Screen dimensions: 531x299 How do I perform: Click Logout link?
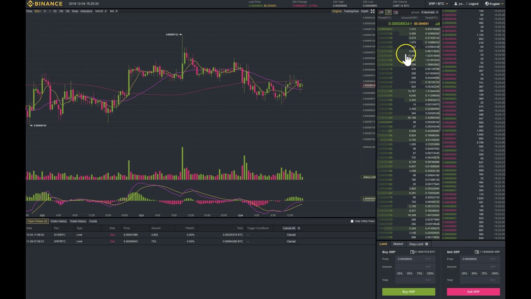point(473,4)
